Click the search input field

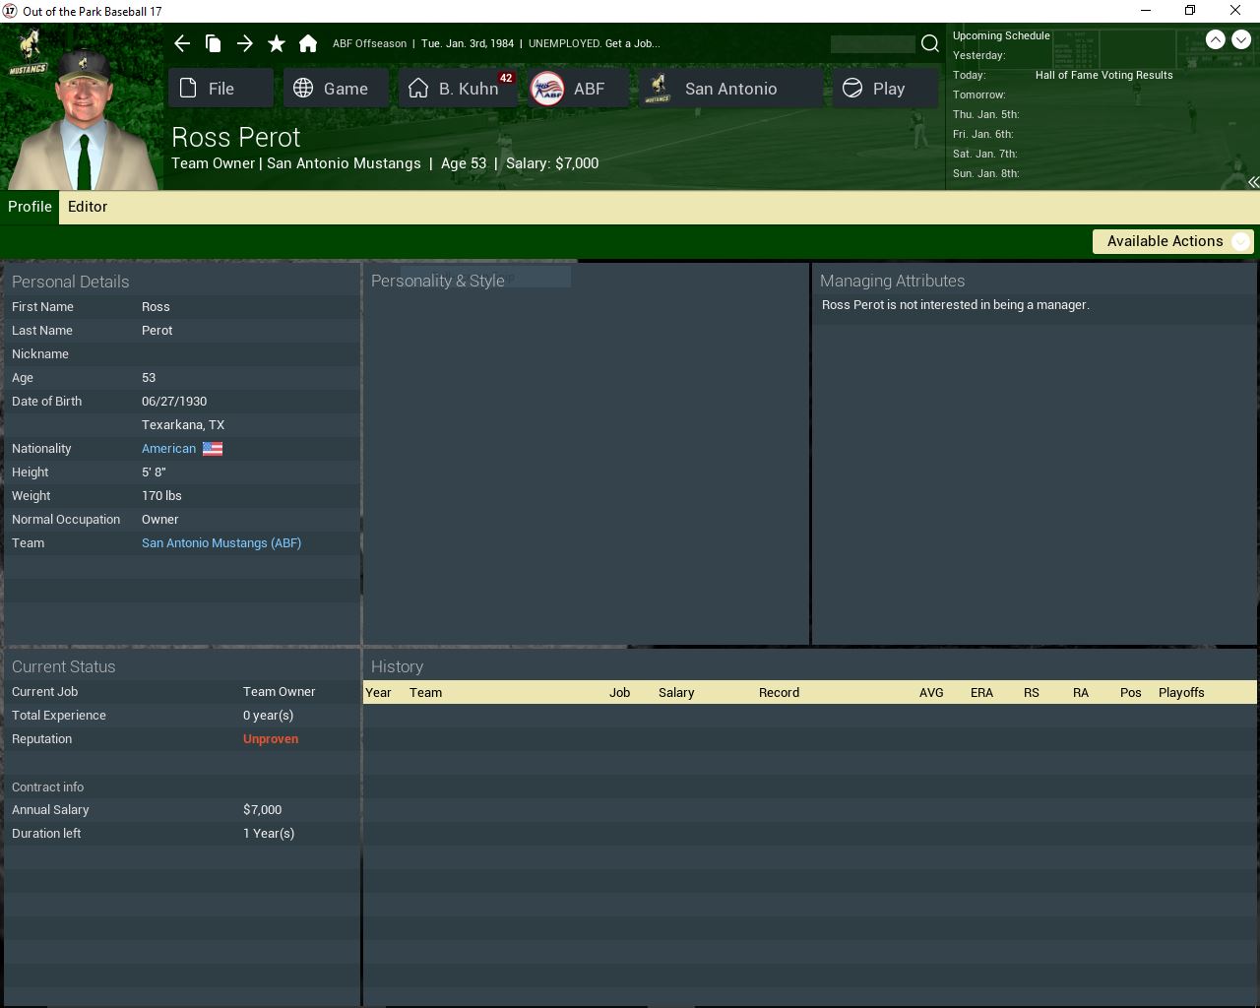872,43
